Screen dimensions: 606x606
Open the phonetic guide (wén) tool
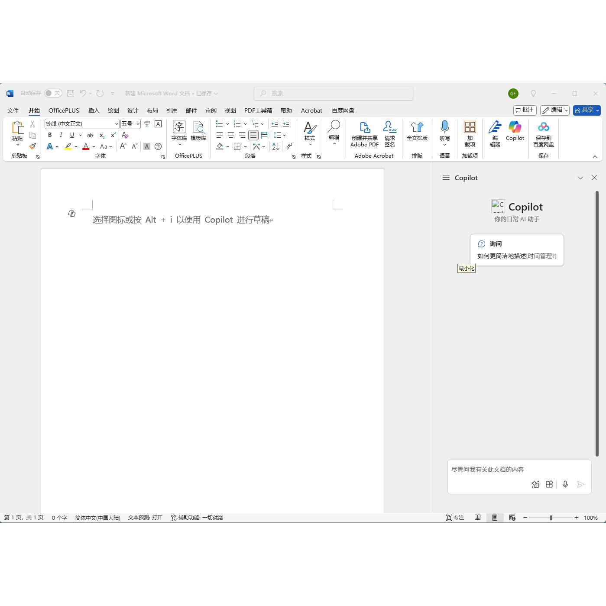147,124
